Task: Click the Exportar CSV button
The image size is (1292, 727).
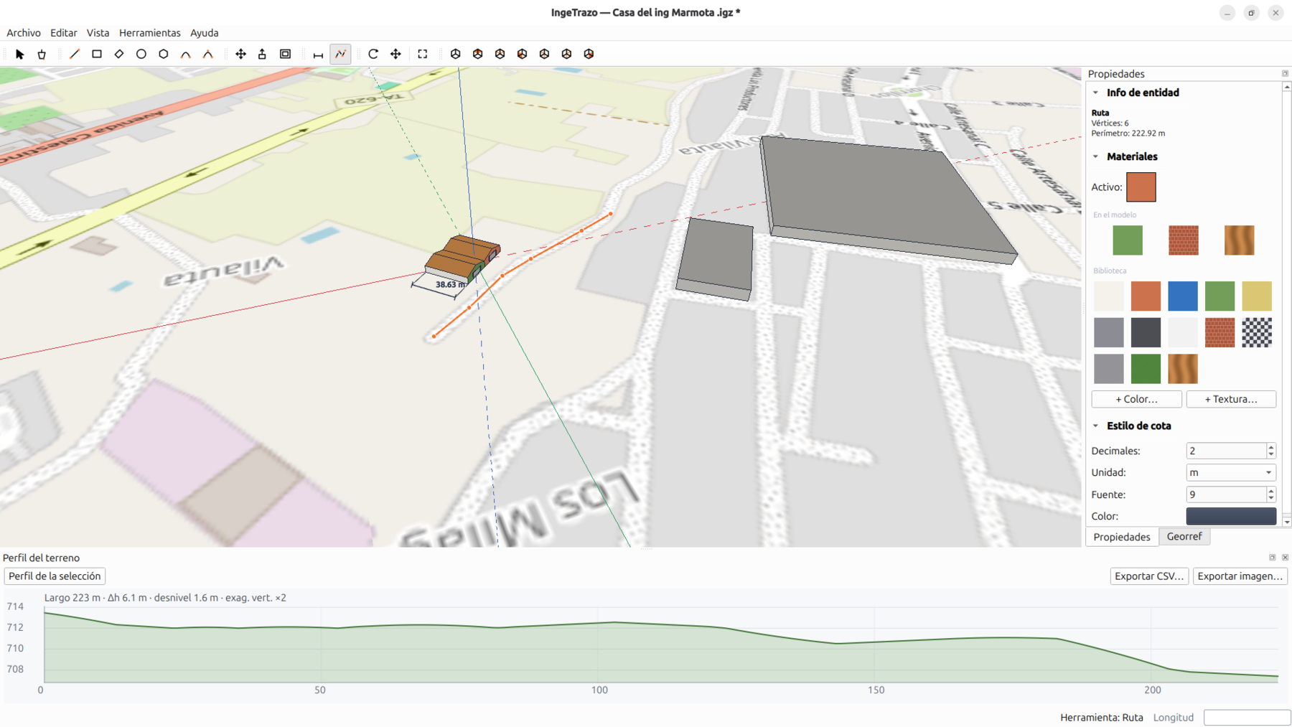Action: (1149, 576)
